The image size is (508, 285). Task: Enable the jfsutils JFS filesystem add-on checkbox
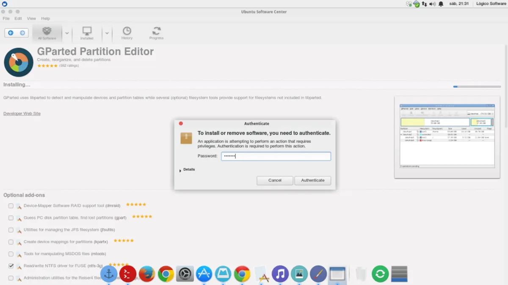(x=11, y=230)
